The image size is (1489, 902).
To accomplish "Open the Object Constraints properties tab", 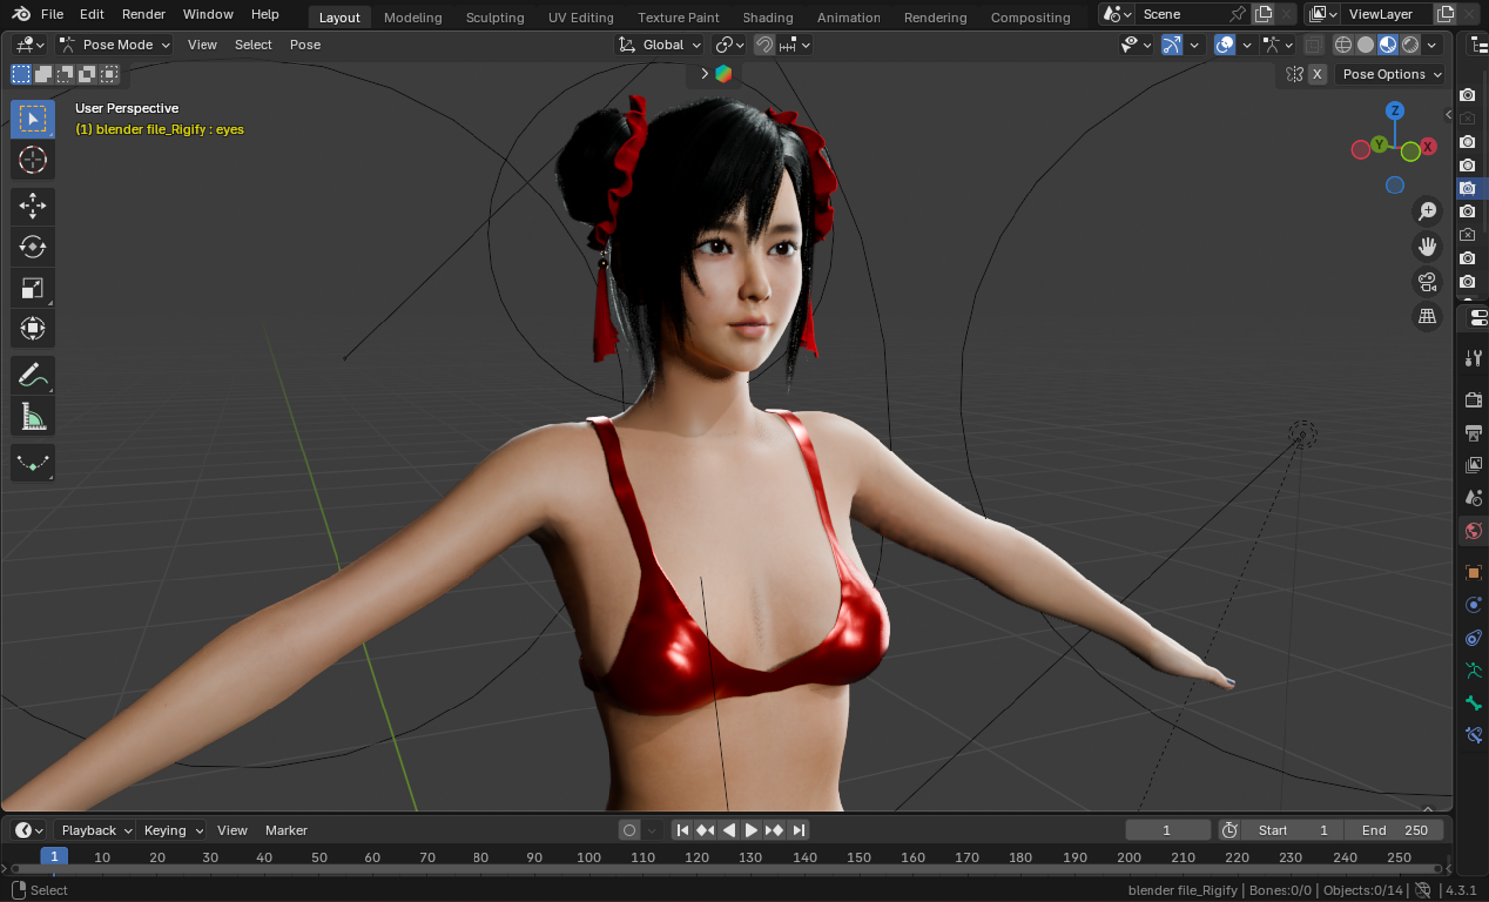I will [1474, 638].
